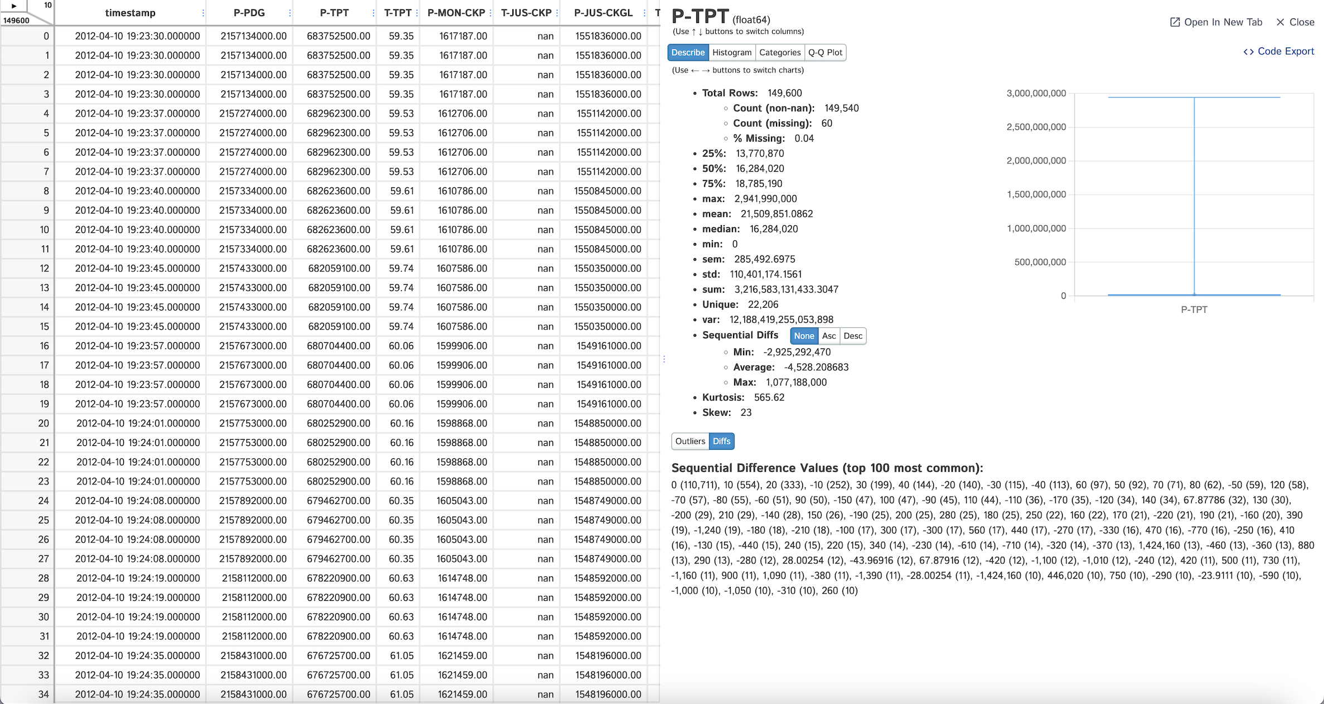This screenshot has height=704, width=1324.
Task: Open timestamp column menu dots
Action: (x=203, y=13)
